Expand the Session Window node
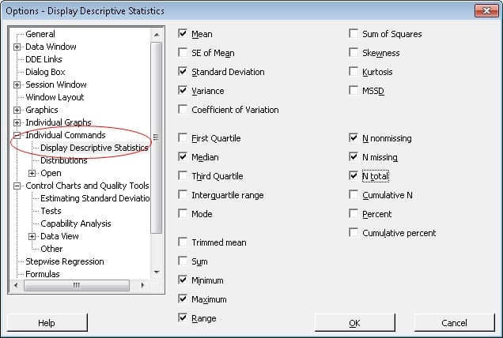The height and width of the screenshot is (338, 503). 17,84
